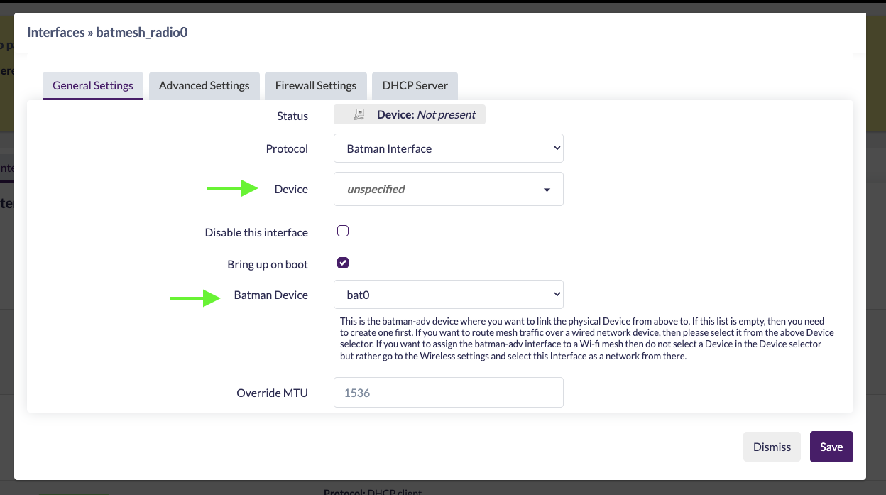
Task: Click the Disable this interface label
Action: tap(256, 232)
